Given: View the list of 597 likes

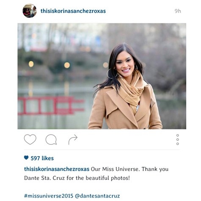Looking at the screenshot, I should tap(42, 158).
